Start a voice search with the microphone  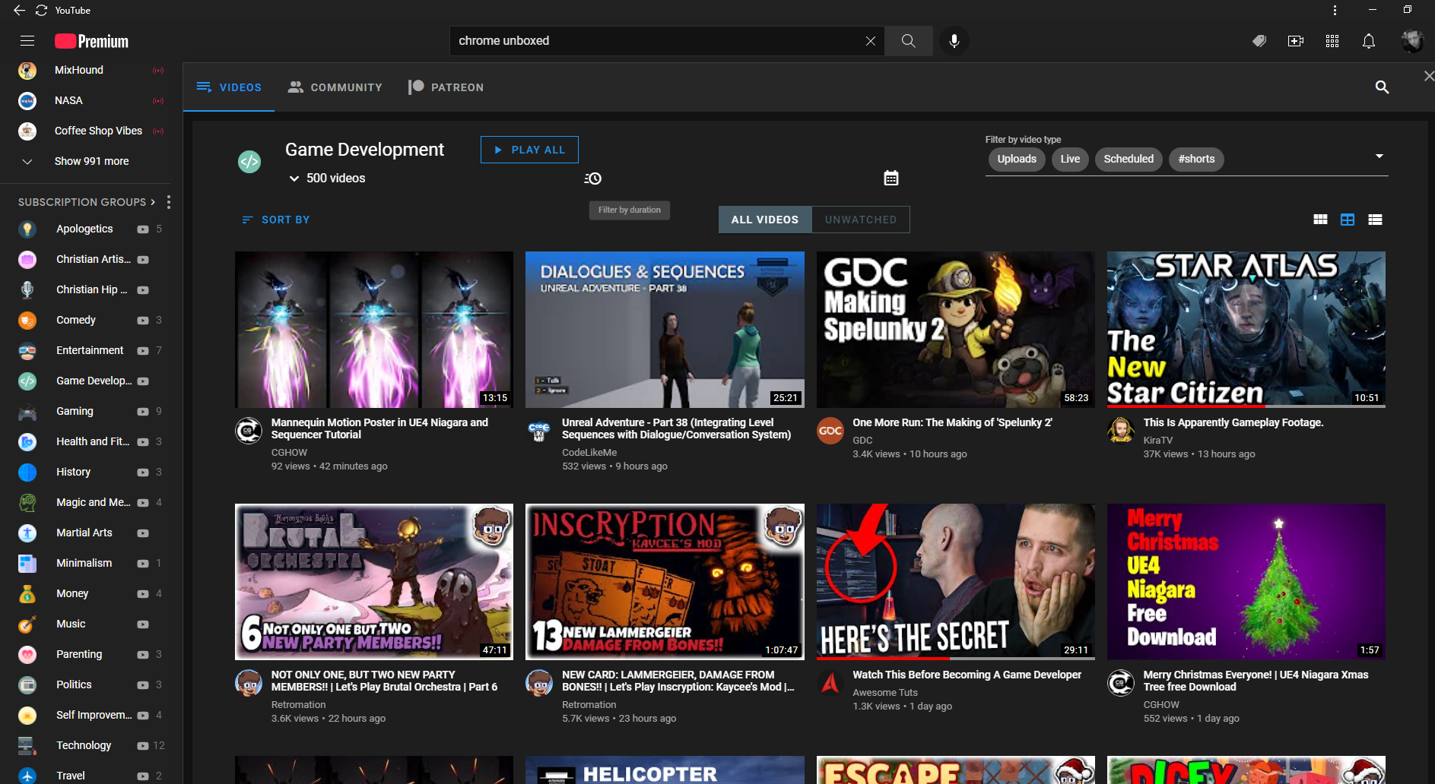[954, 41]
